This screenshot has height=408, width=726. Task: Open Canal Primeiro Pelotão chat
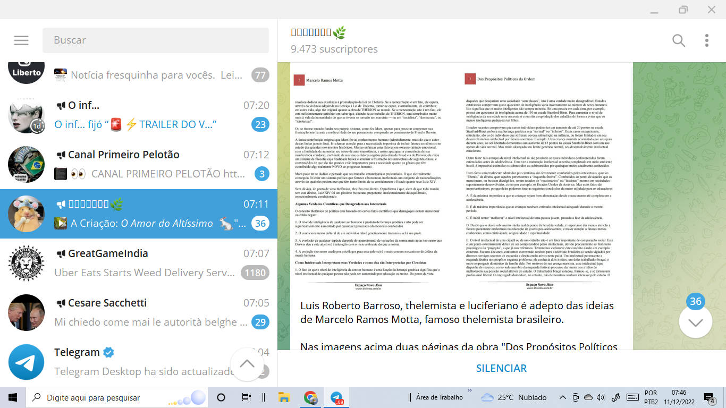(x=139, y=164)
